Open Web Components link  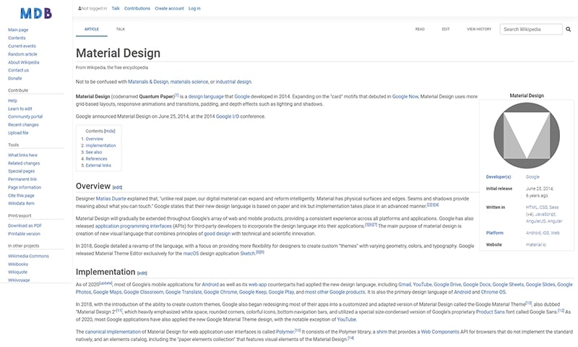click(x=440, y=332)
